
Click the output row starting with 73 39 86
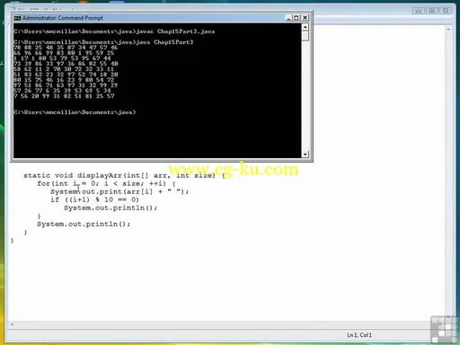66,64
